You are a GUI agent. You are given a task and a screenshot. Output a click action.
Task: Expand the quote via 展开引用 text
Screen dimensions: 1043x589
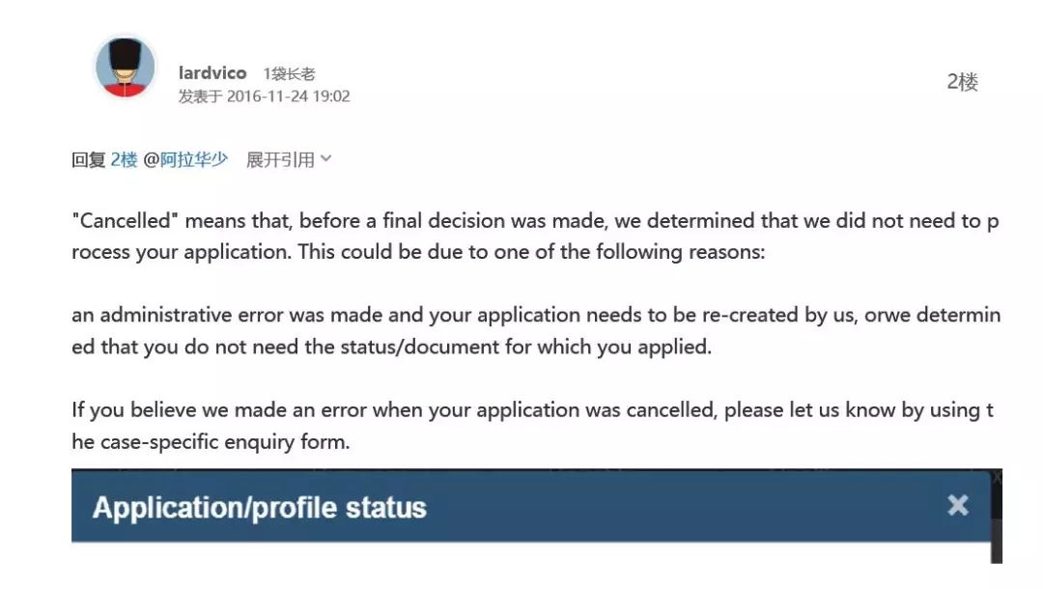(280, 159)
